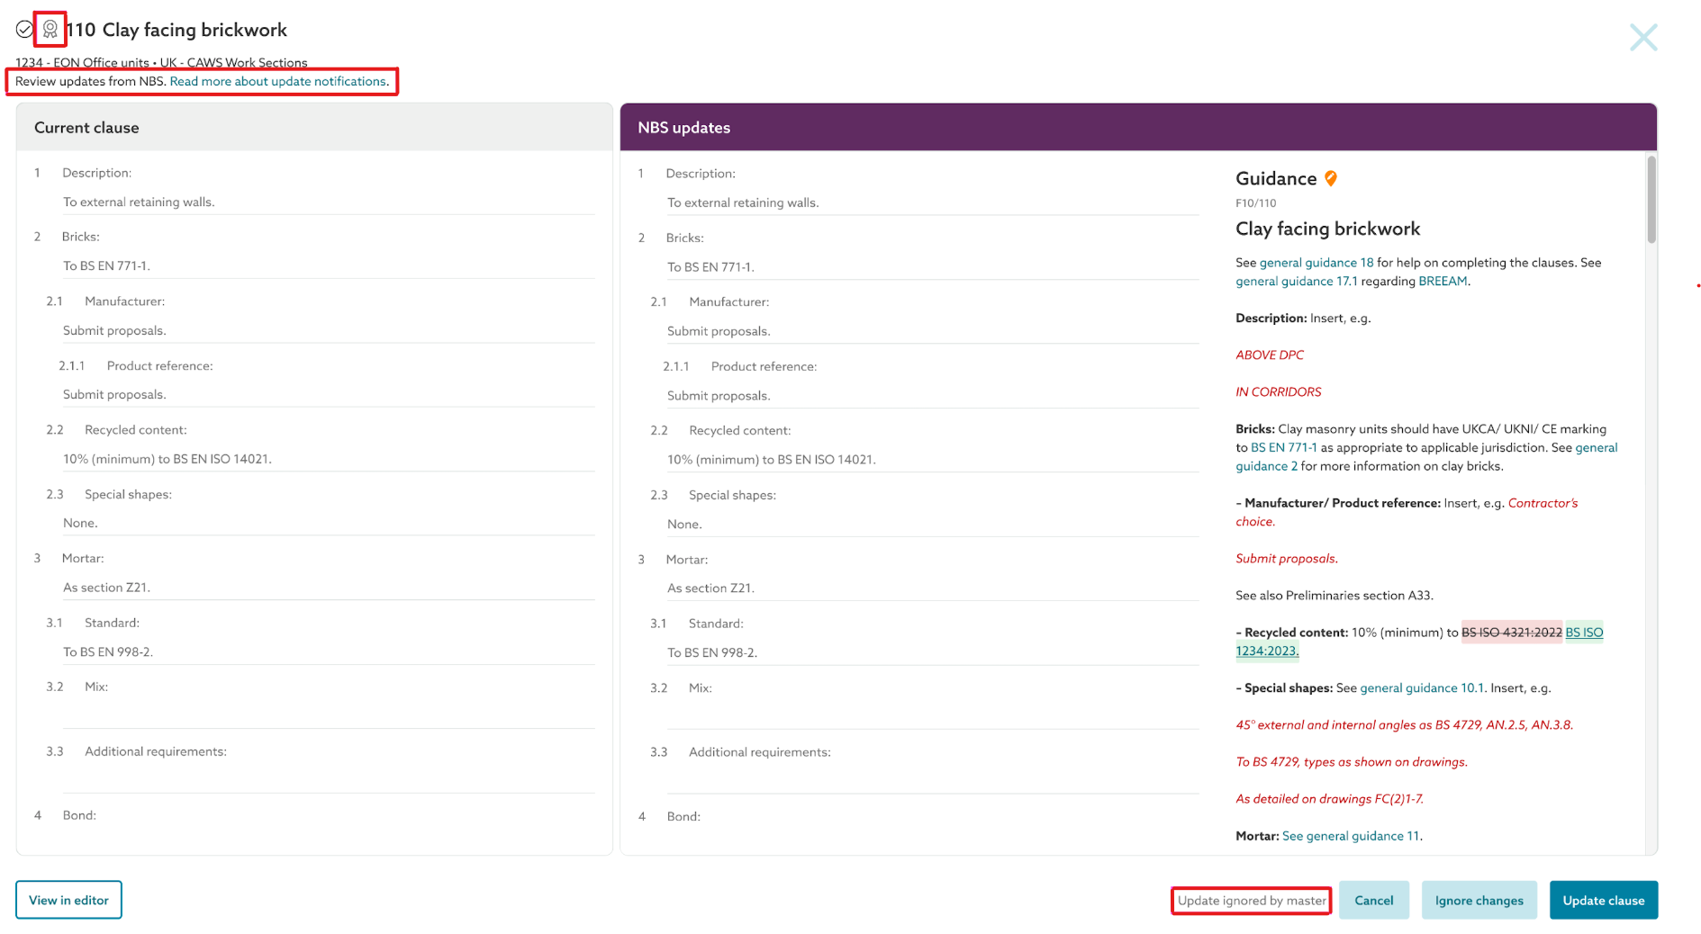The height and width of the screenshot is (934, 1701).
Task: Click '1234 - EON Office units' project subtitle
Action: (82, 63)
